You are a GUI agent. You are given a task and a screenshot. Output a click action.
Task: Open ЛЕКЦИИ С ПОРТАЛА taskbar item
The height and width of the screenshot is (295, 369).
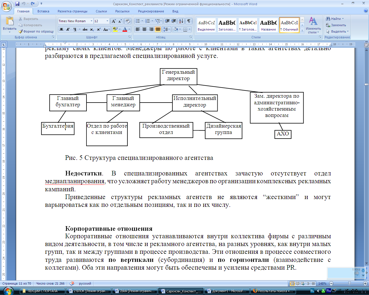point(43,291)
